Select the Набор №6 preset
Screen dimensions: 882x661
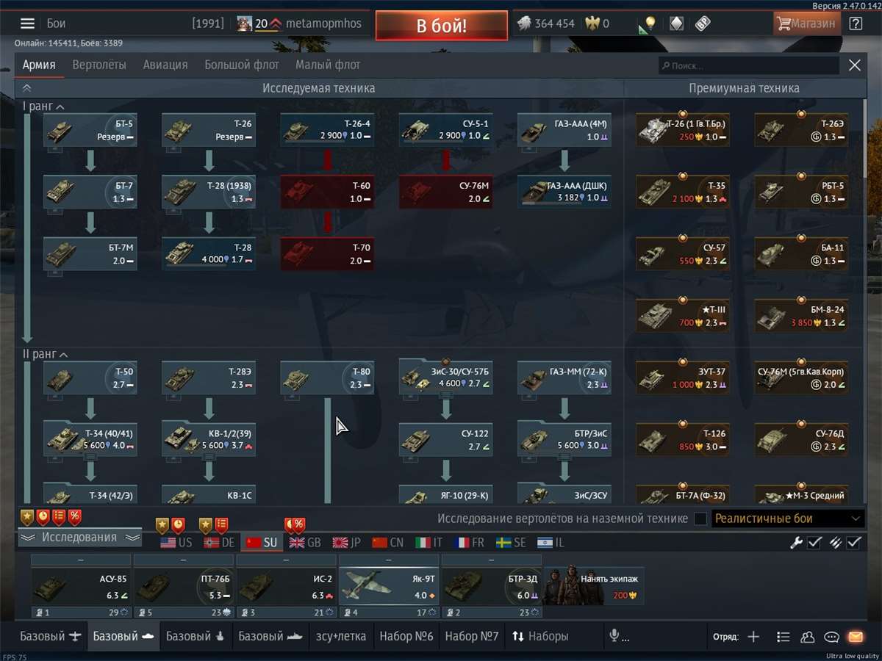tap(406, 636)
